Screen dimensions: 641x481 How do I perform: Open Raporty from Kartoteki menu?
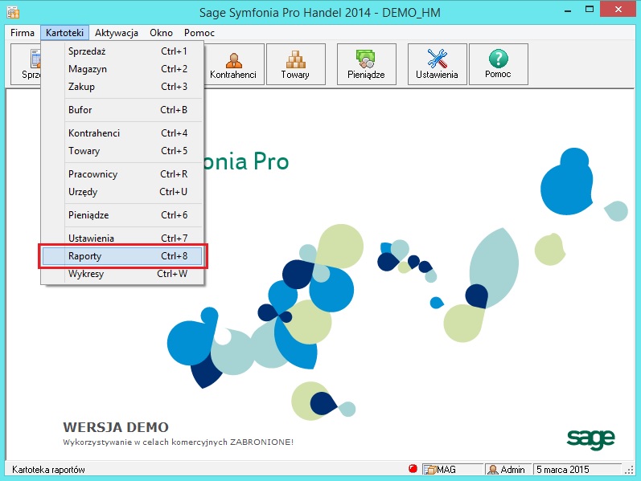122,256
